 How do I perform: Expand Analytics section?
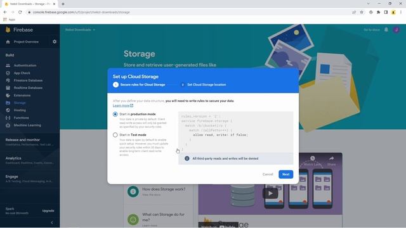[30, 160]
